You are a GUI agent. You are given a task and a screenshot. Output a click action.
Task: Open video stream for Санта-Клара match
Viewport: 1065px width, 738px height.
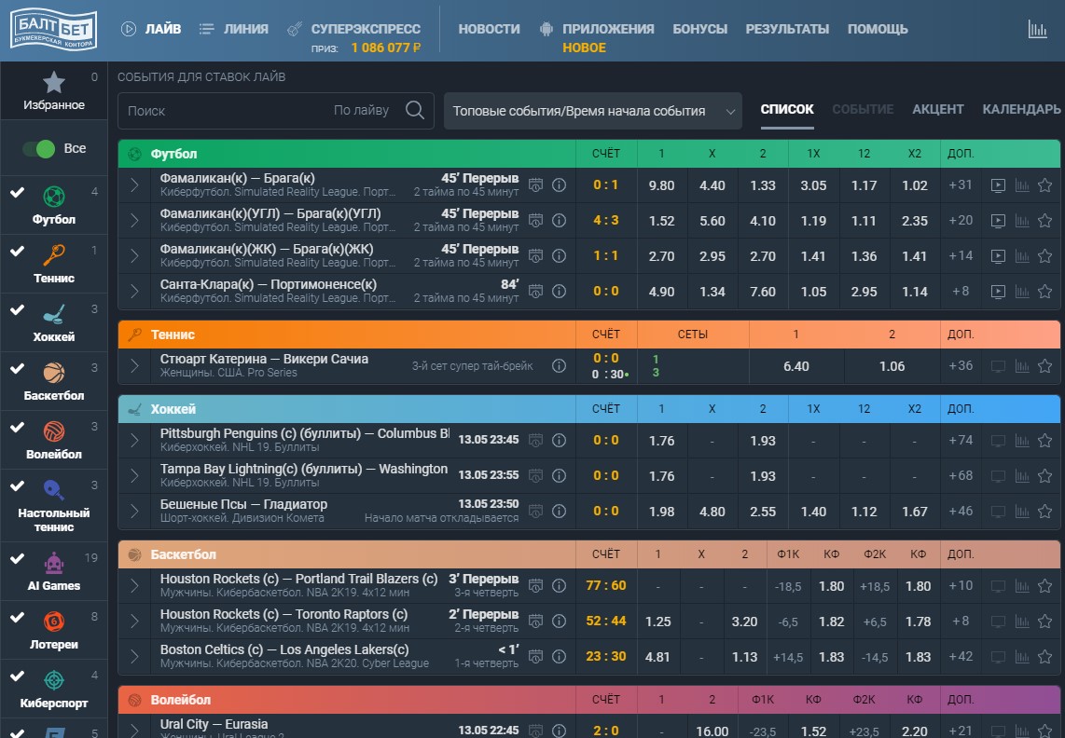point(997,292)
